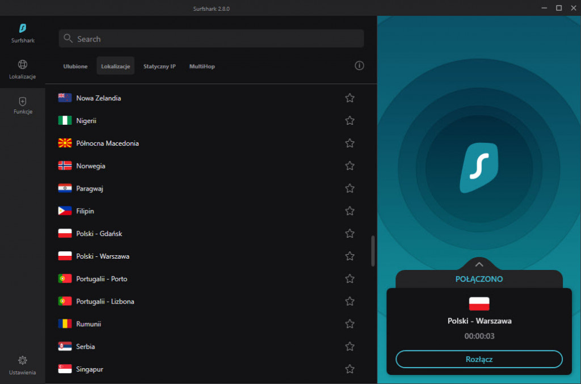This screenshot has height=384, width=581.
Task: Favorite Polski - Gdańsk with its star
Action: (x=350, y=233)
